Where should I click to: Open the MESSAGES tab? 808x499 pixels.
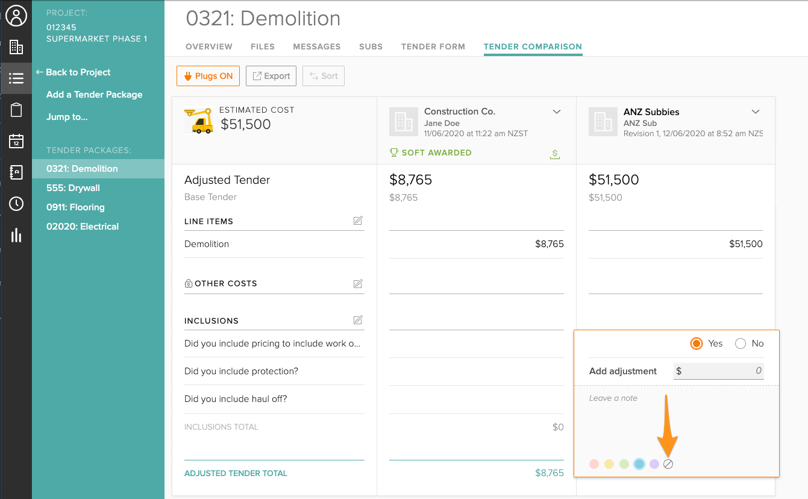click(317, 46)
